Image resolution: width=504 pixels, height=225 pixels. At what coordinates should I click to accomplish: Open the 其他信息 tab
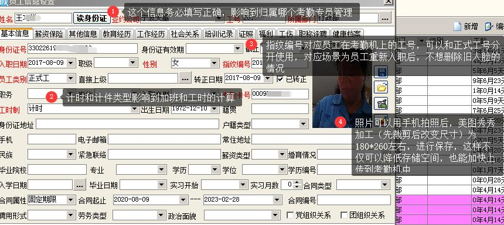point(83,34)
